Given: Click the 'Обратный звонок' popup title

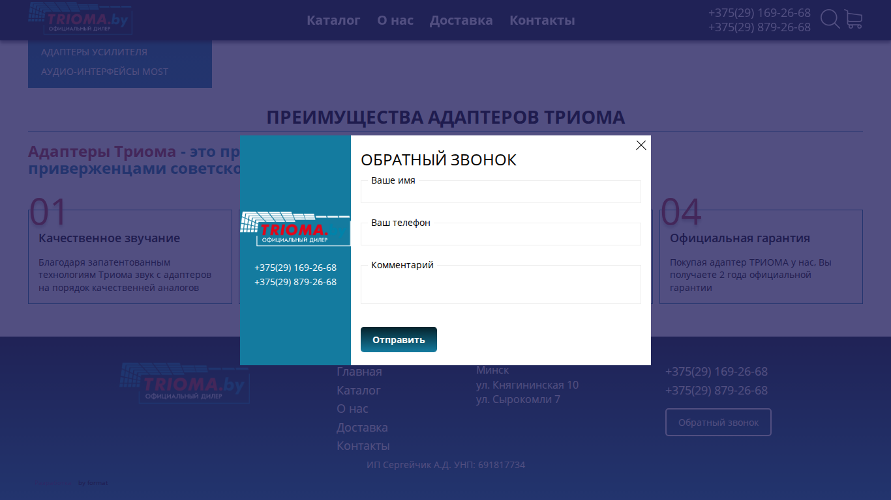Looking at the screenshot, I should 438,160.
